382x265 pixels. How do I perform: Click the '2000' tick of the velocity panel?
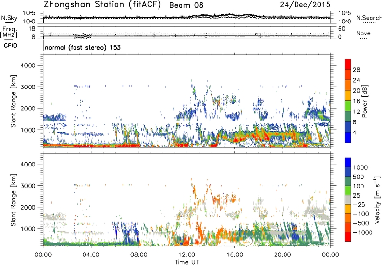pos(28,207)
